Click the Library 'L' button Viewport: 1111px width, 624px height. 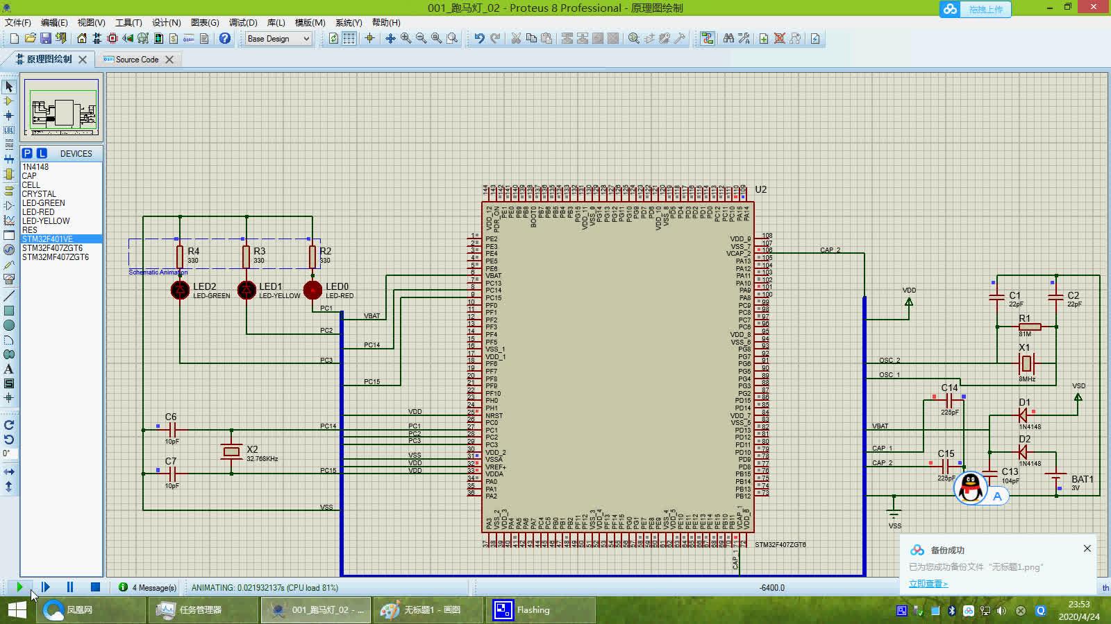tap(42, 153)
